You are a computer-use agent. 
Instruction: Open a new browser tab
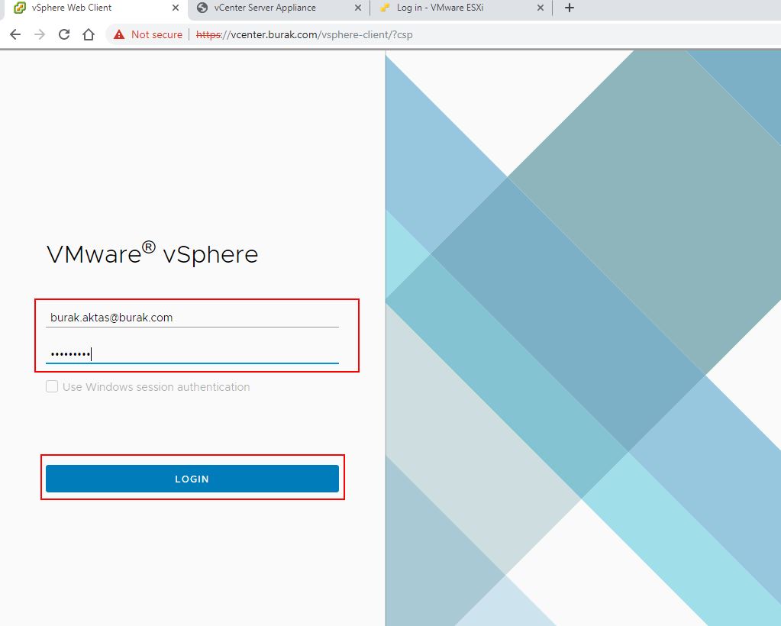[x=569, y=8]
